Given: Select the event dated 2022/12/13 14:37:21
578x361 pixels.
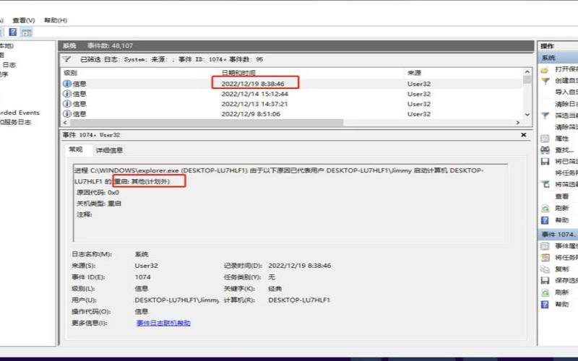Looking at the screenshot, I should (x=254, y=104).
